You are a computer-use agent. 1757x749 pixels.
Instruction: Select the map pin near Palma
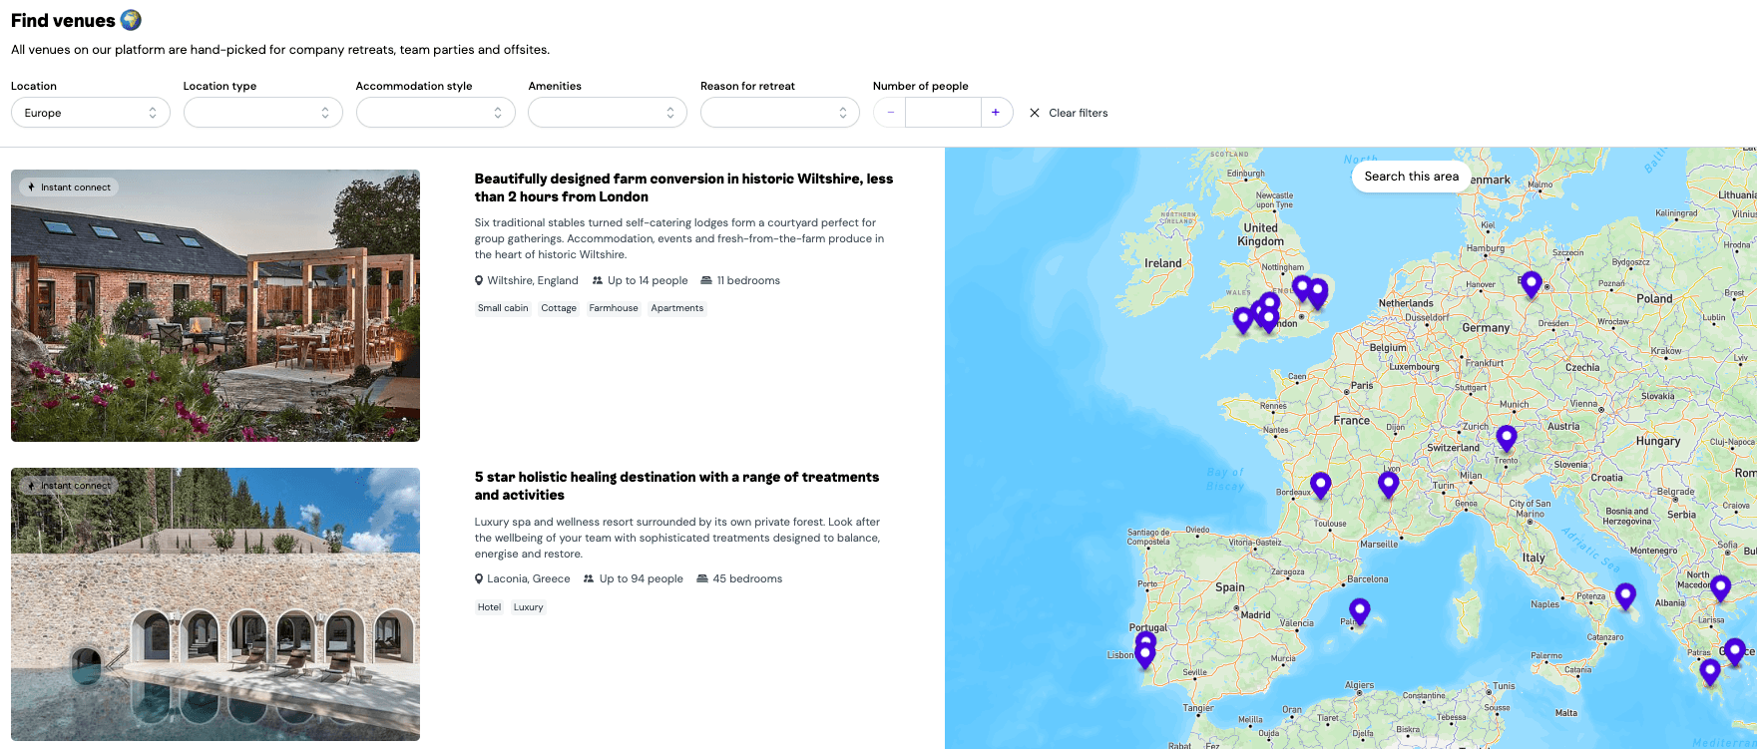point(1359,609)
